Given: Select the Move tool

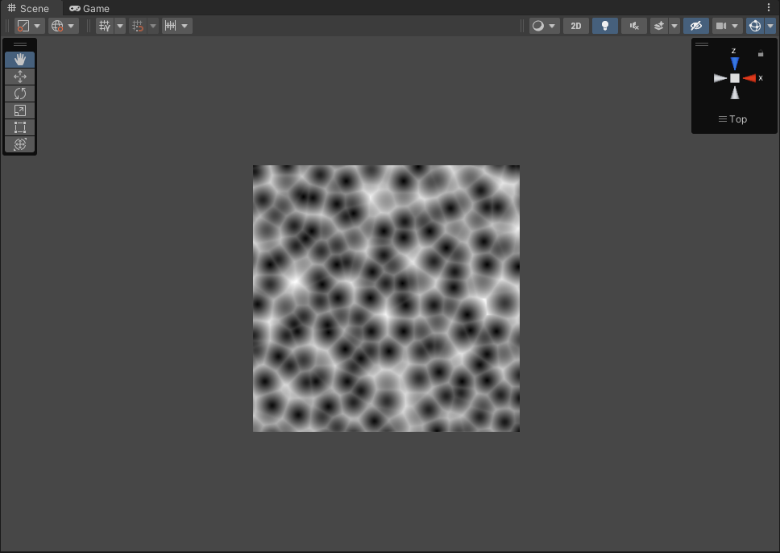Looking at the screenshot, I should click(19, 77).
